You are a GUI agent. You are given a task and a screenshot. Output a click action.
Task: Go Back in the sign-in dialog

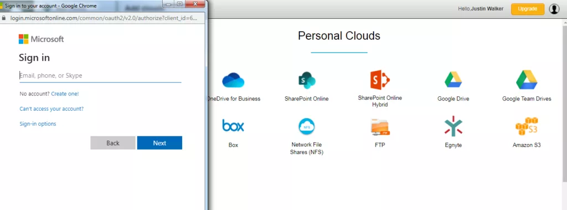coord(113,142)
